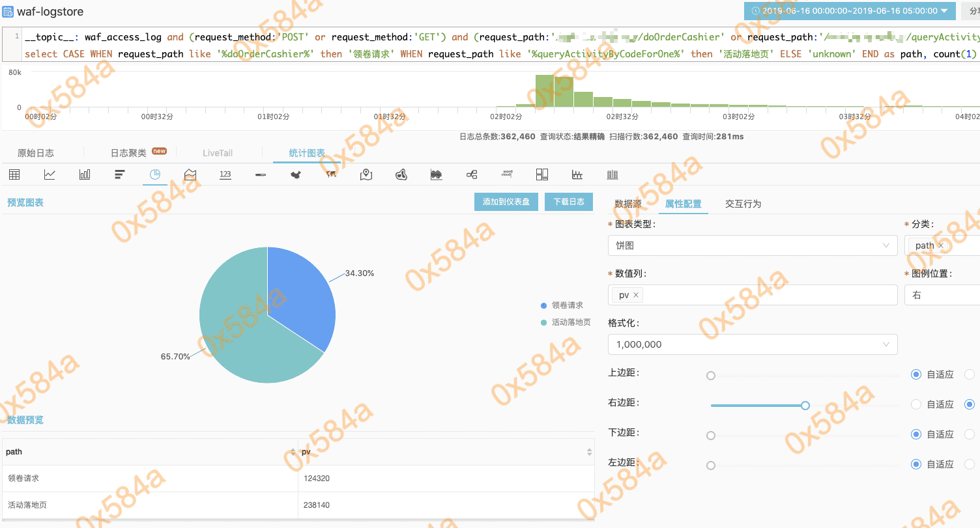Select 自适应 radio for the top margin (上边距)
Screen dimensions: 980x528
tap(916, 374)
